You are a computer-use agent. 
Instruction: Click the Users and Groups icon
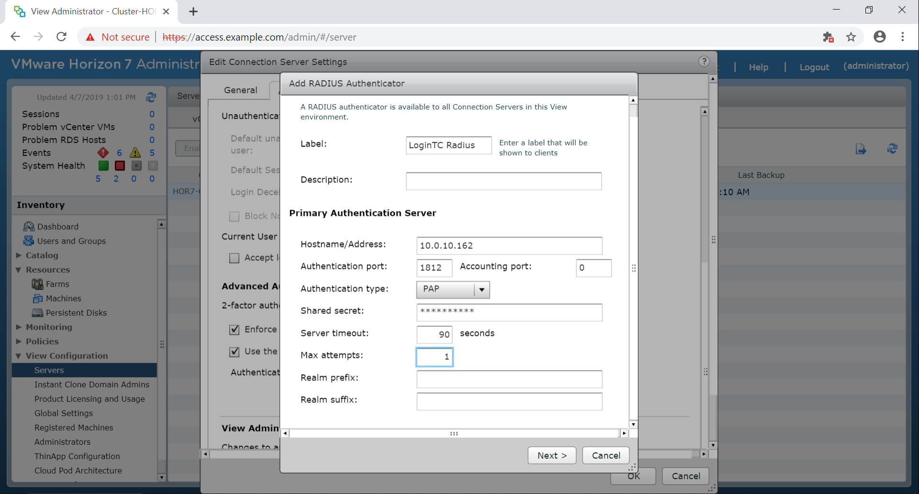29,241
